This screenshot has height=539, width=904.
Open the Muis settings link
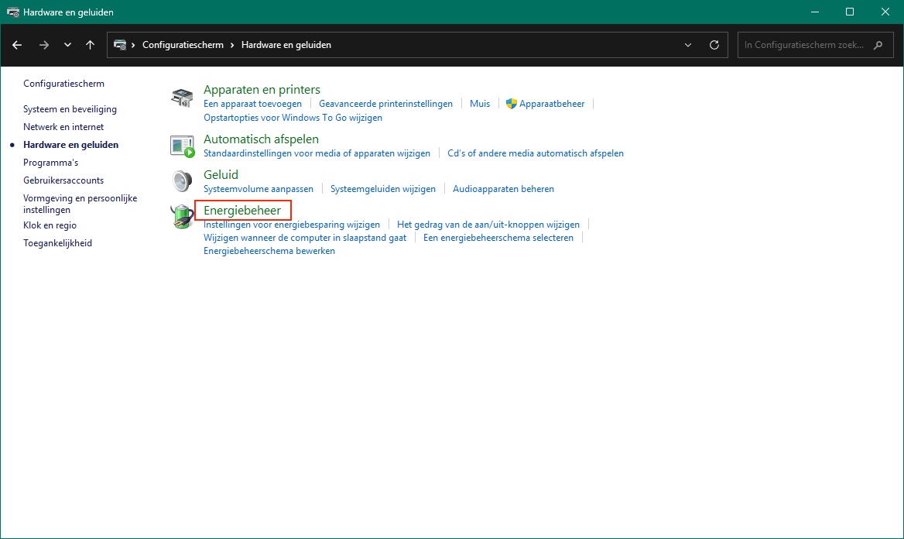[x=480, y=104]
